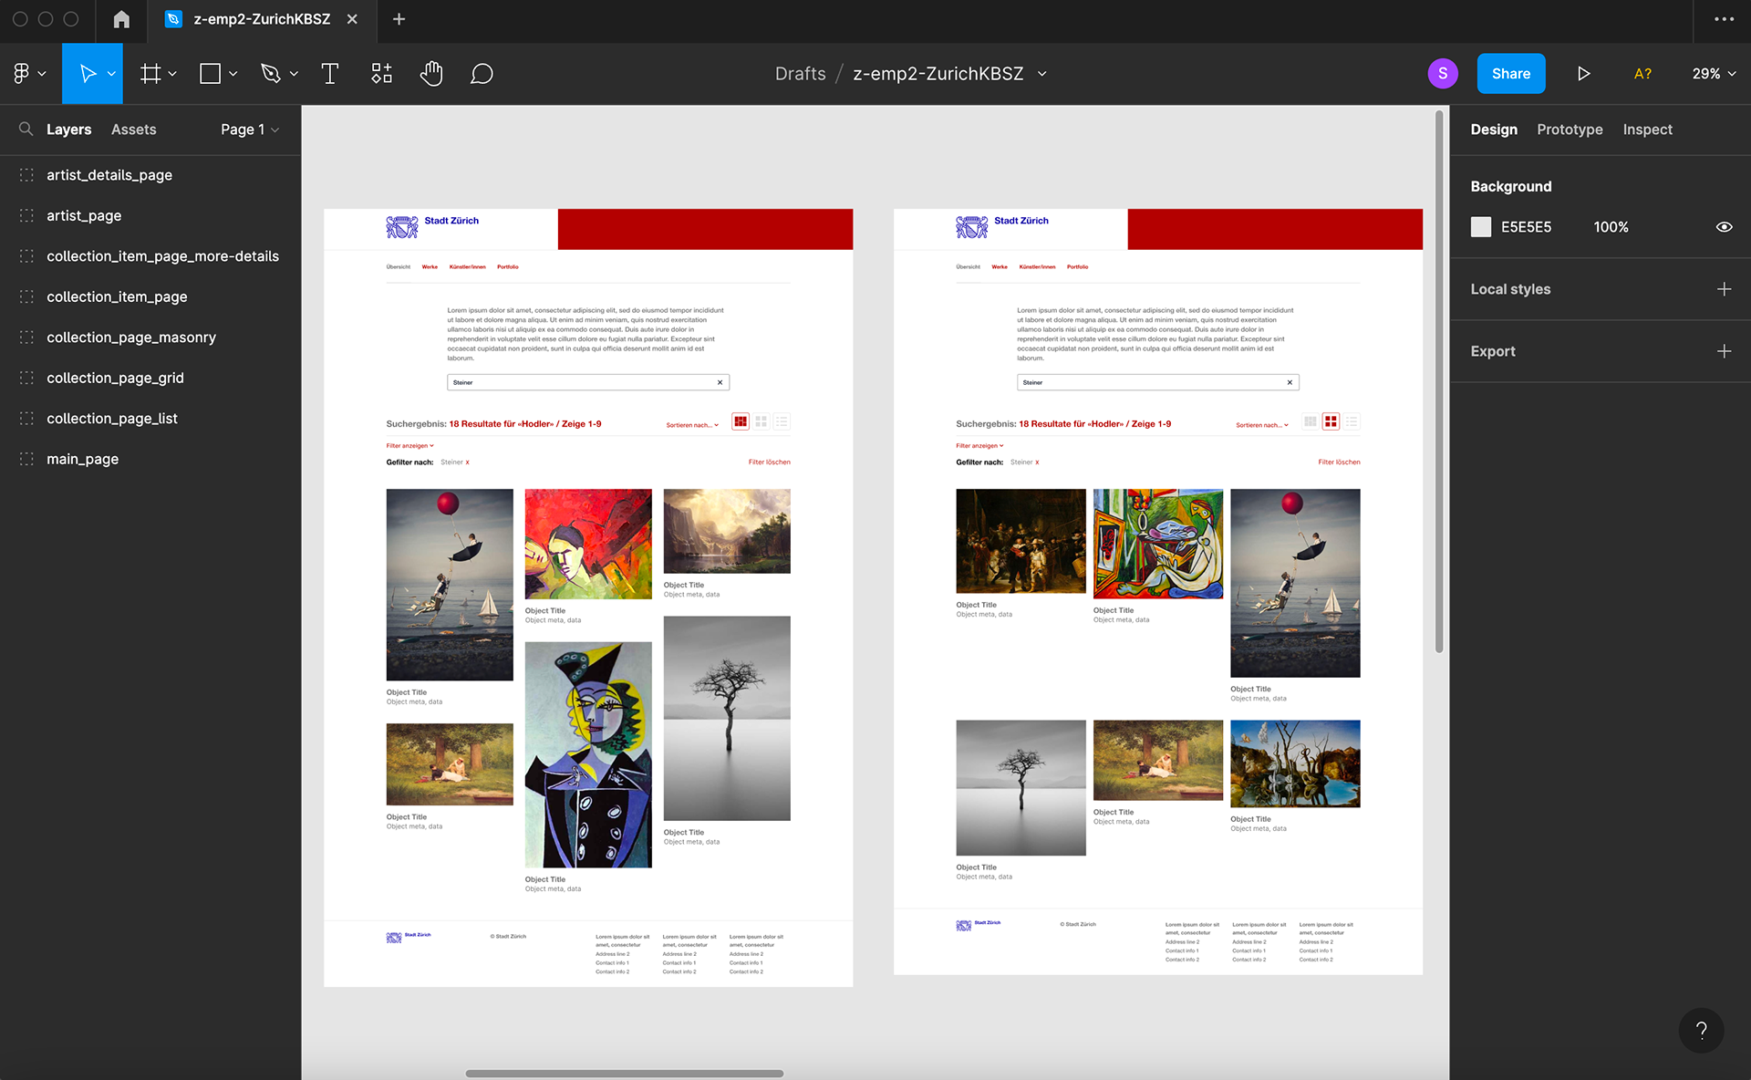The width and height of the screenshot is (1751, 1080).
Task: Select grid view toggle in left frame
Action: pyautogui.click(x=761, y=421)
